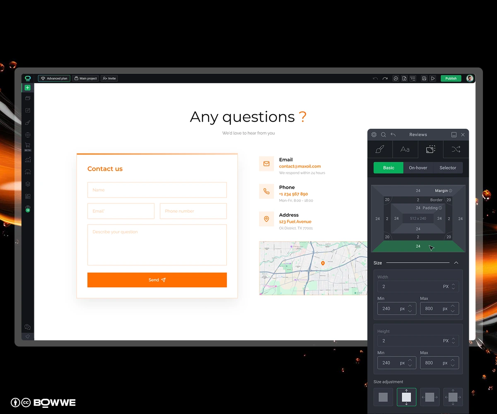Image resolution: width=497 pixels, height=414 pixels.
Task: Click the Width Max 800 stepper arrows
Action: [x=453, y=308]
